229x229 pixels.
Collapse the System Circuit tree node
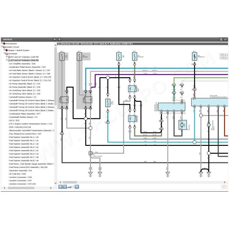pyautogui.click(x=2, y=46)
